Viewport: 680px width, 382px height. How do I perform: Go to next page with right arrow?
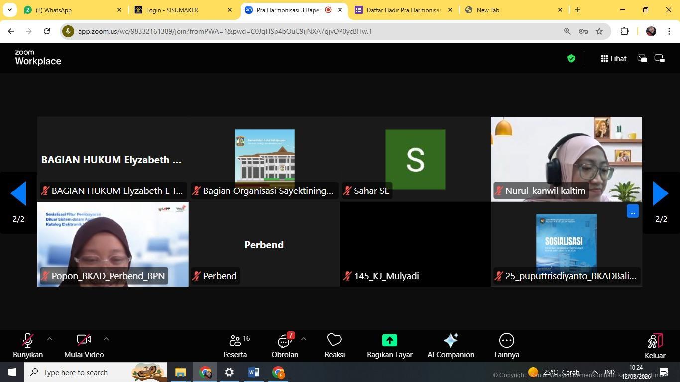[x=660, y=193]
